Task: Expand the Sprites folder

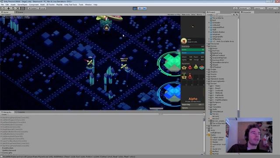Action: coord(207,76)
